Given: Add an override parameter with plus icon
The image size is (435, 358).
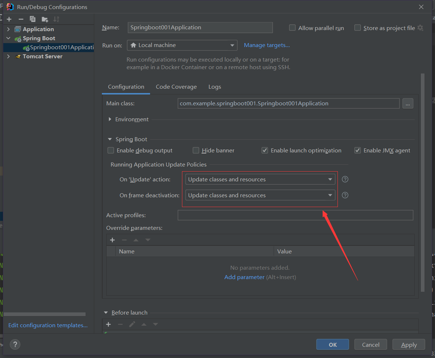Looking at the screenshot, I should (x=112, y=240).
